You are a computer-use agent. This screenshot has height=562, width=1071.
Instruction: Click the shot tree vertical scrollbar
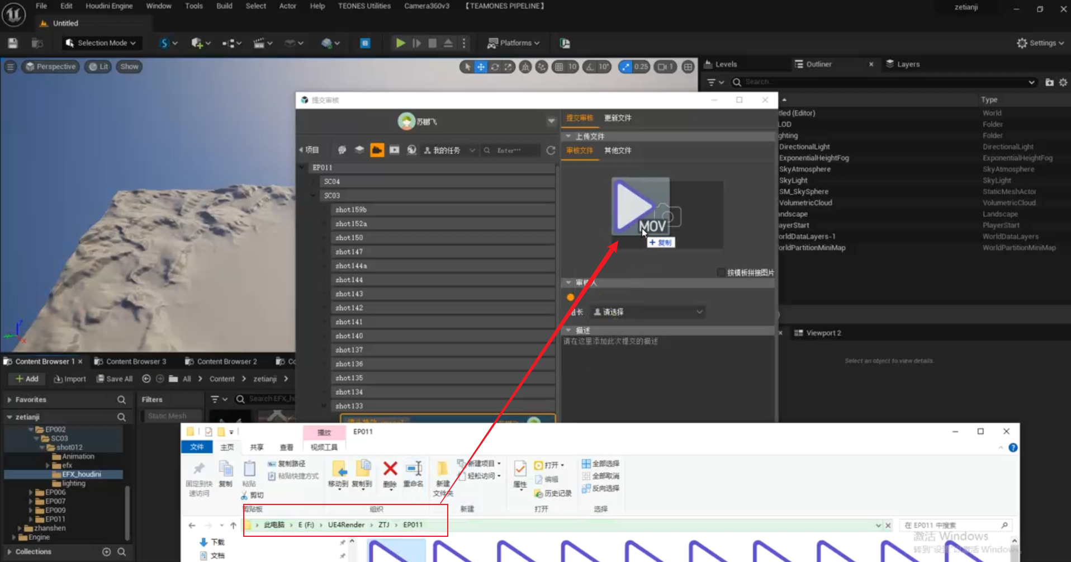557,280
